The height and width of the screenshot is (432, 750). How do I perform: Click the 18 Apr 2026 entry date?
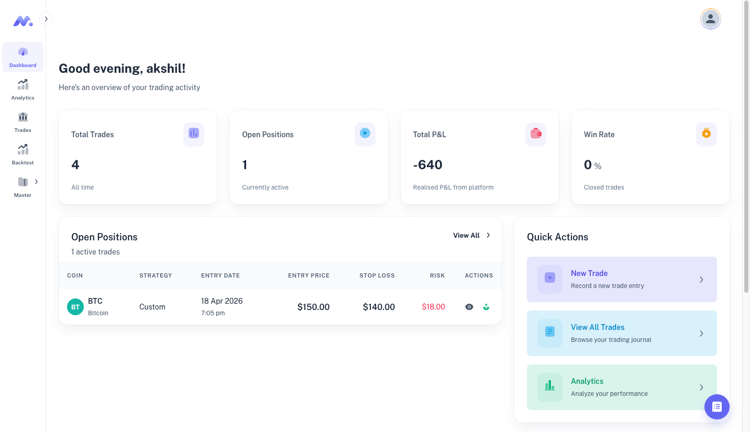[x=222, y=301]
